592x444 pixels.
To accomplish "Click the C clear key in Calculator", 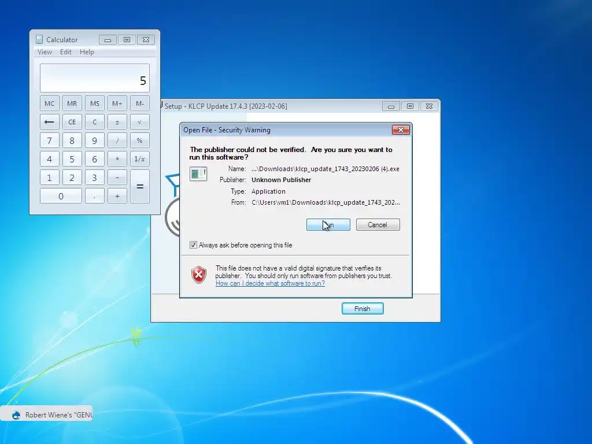I will click(x=95, y=122).
